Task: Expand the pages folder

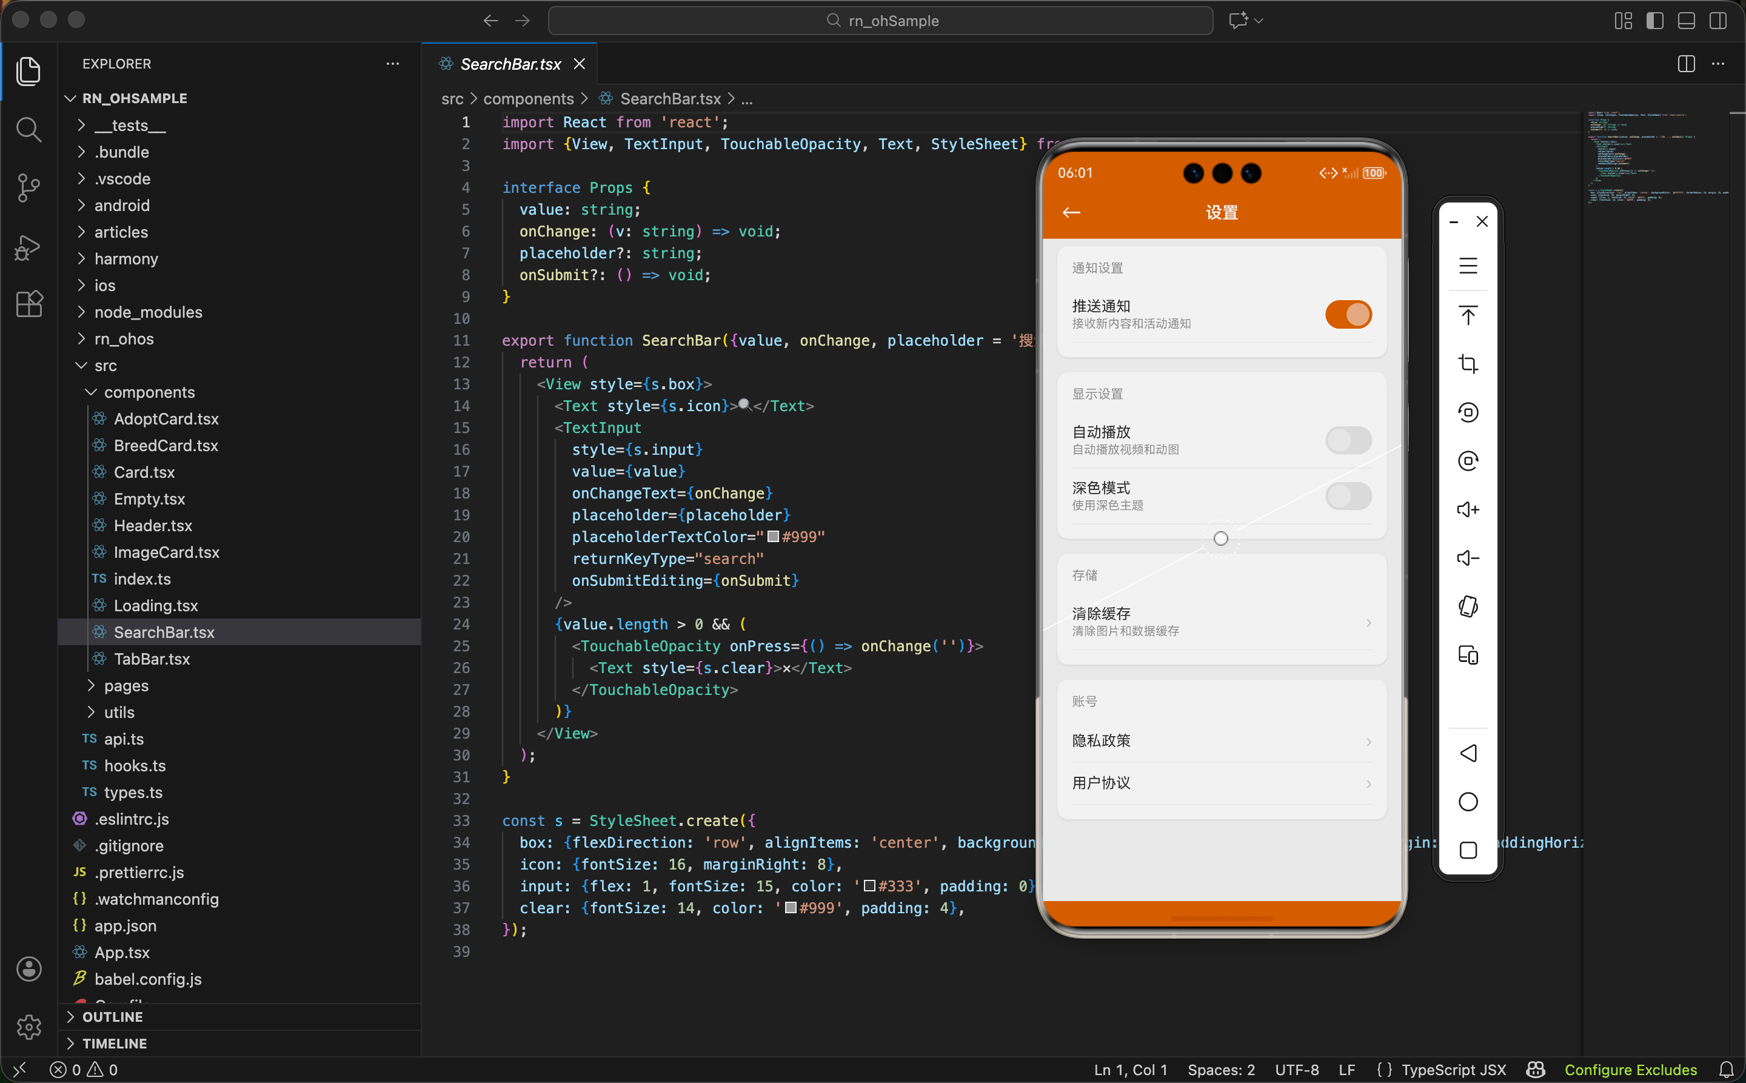Action: click(126, 685)
